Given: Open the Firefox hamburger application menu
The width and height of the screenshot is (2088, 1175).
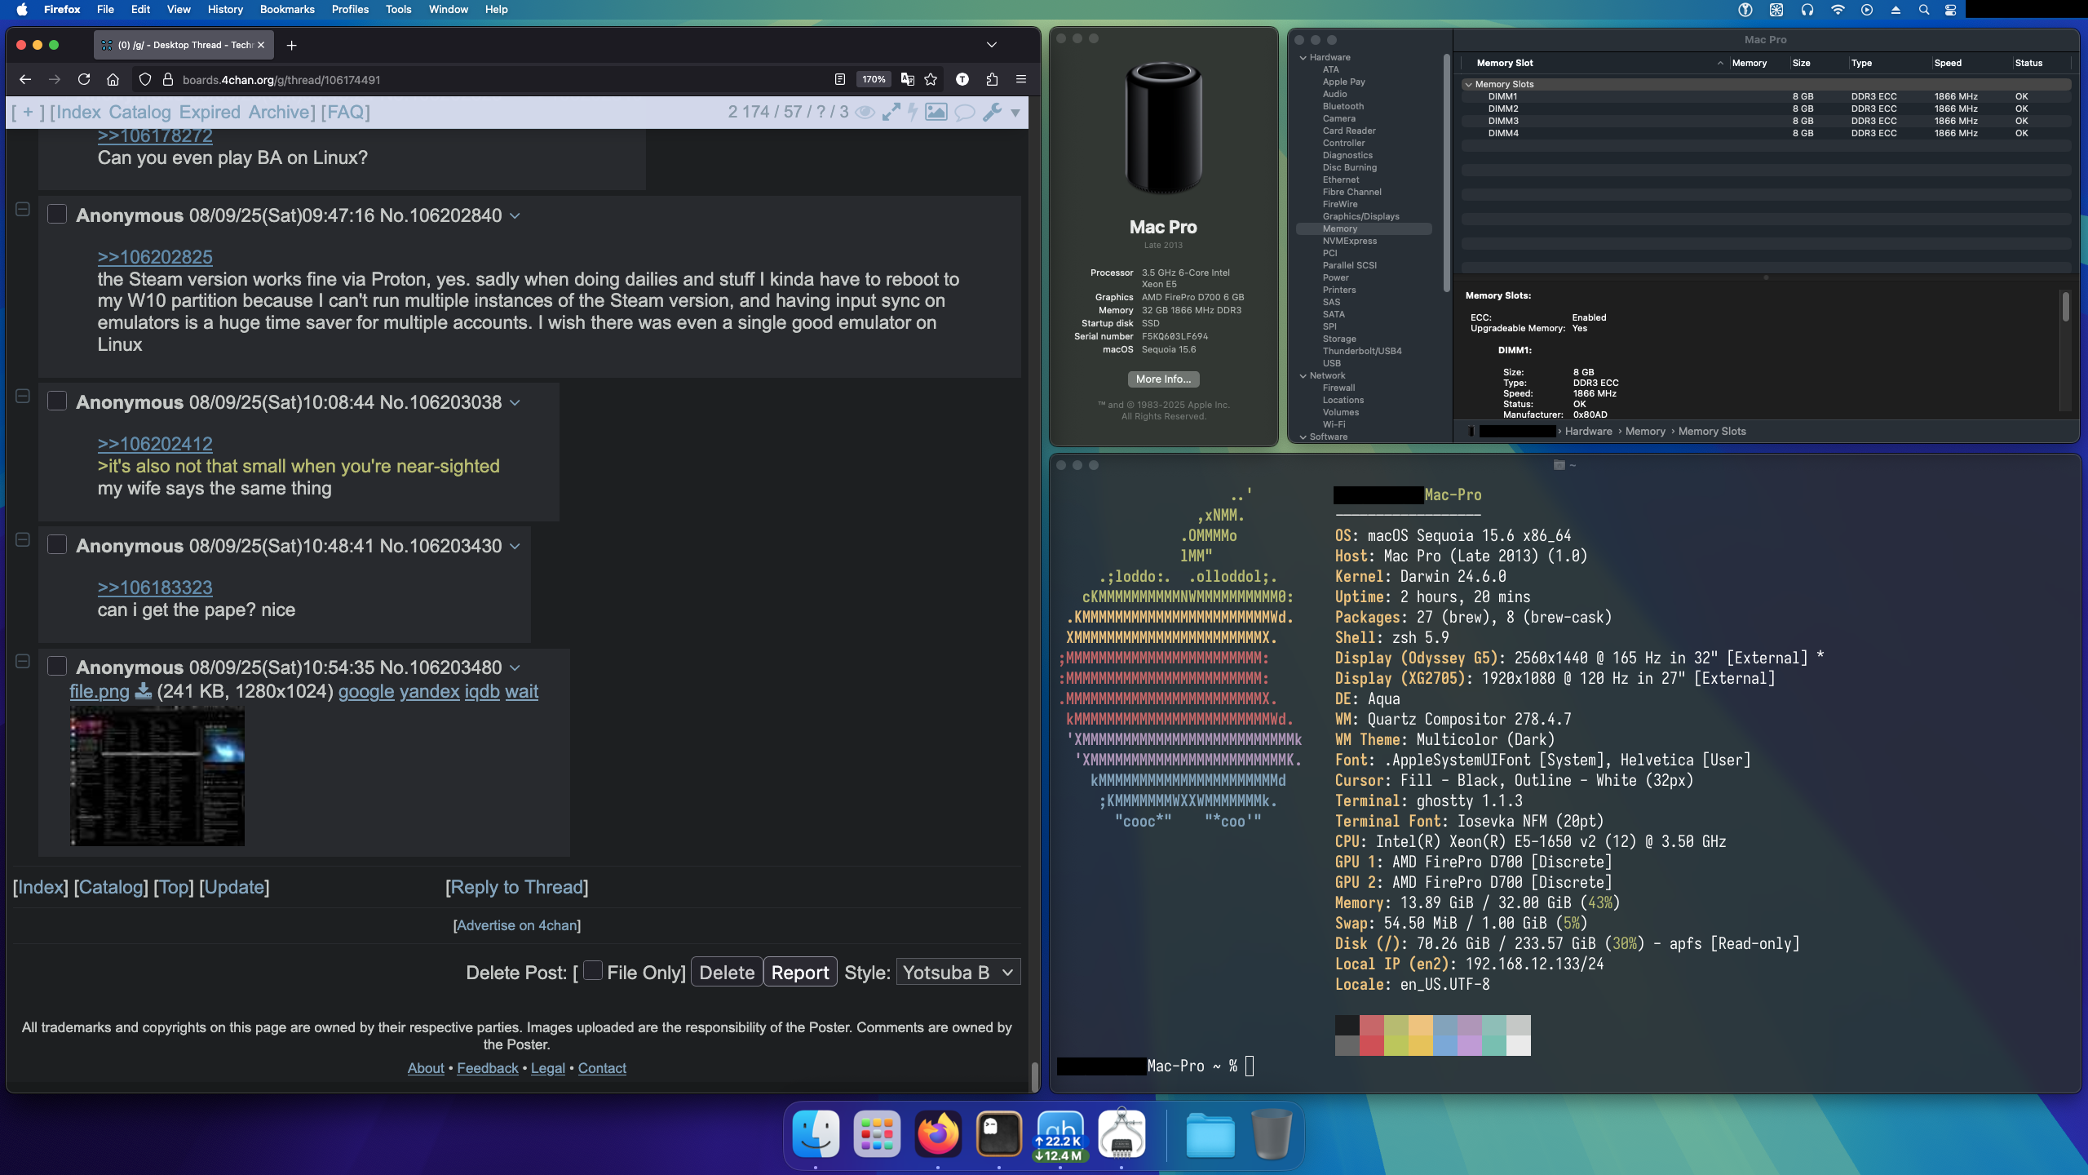Looking at the screenshot, I should (1020, 79).
